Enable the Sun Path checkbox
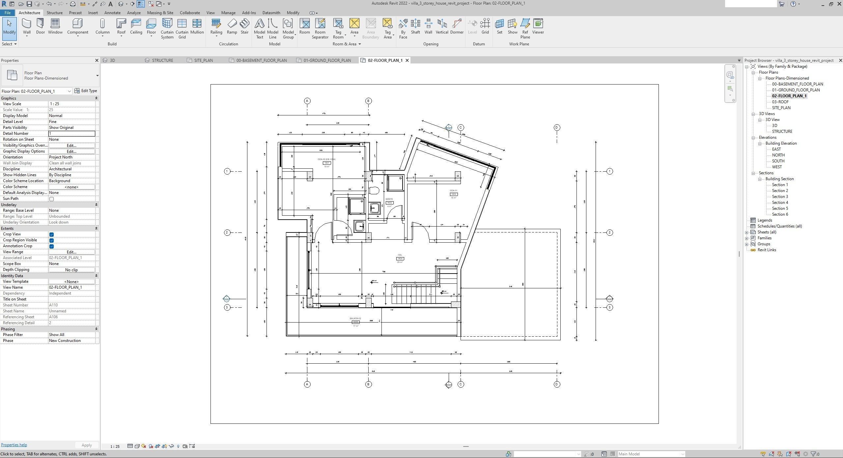The height and width of the screenshot is (458, 843). click(51, 199)
